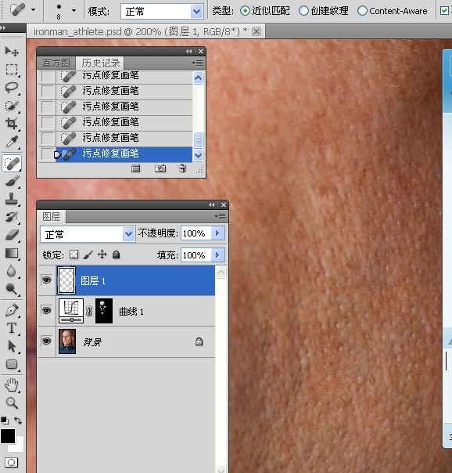Expand the 不透明度 slider arrow

pyautogui.click(x=217, y=233)
